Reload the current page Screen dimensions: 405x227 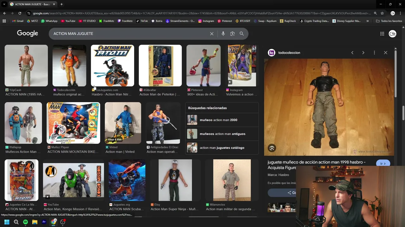pyautogui.click(x=20, y=13)
